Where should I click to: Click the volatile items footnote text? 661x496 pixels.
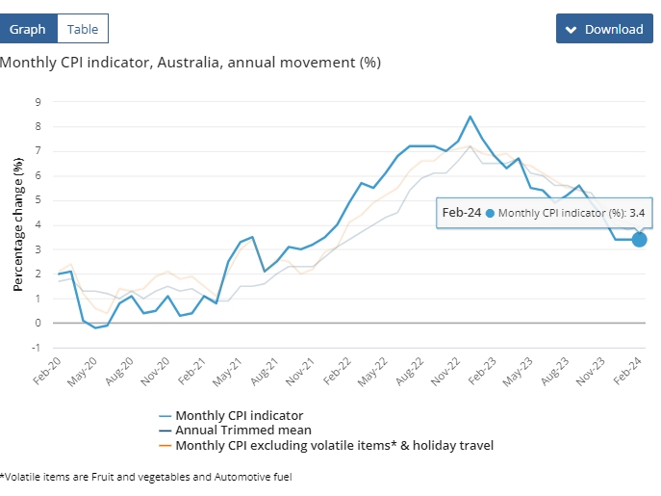(x=145, y=477)
